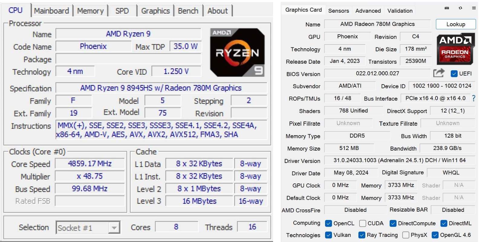Click the GPU-Z screenshot camera icon
The width and height of the screenshot is (482, 242).
pos(447,8)
